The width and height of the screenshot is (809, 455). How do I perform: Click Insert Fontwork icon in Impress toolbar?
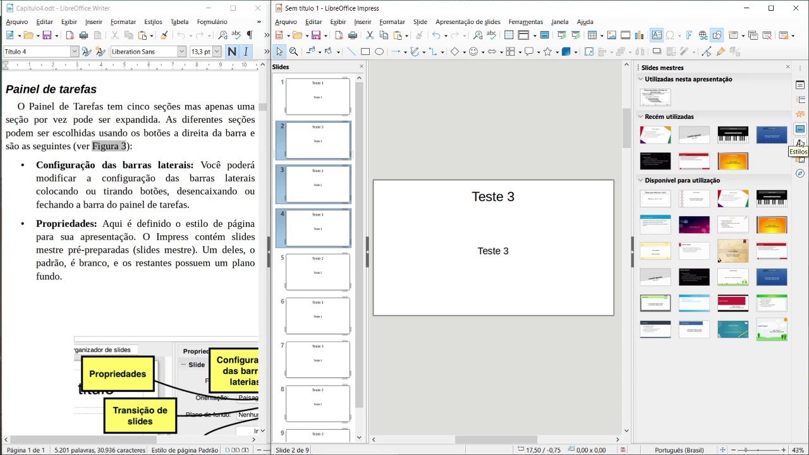pos(690,35)
